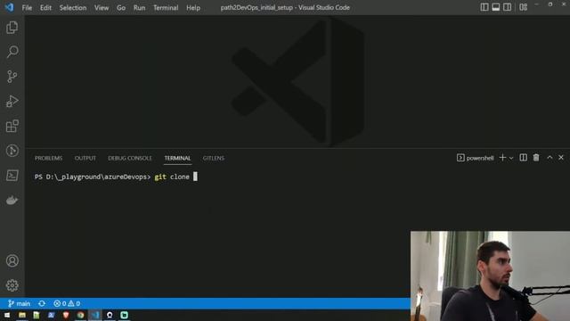This screenshot has height=321, width=570.
Task: Open the Edit menu
Action: point(45,8)
